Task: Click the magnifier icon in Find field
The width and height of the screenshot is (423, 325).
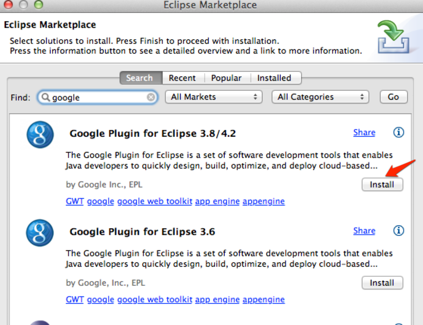Action: click(45, 97)
